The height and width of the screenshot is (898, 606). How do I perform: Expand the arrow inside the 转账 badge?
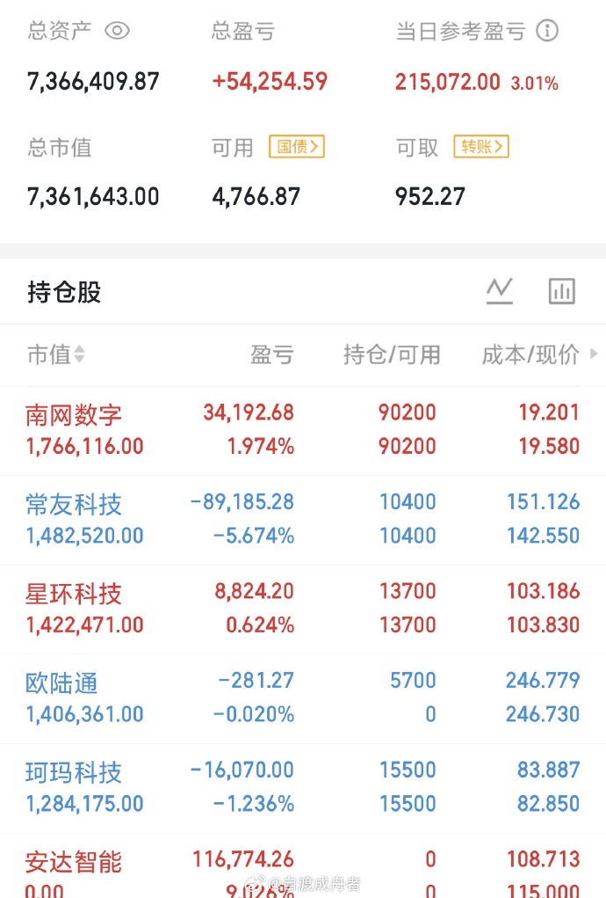pyautogui.click(x=499, y=148)
